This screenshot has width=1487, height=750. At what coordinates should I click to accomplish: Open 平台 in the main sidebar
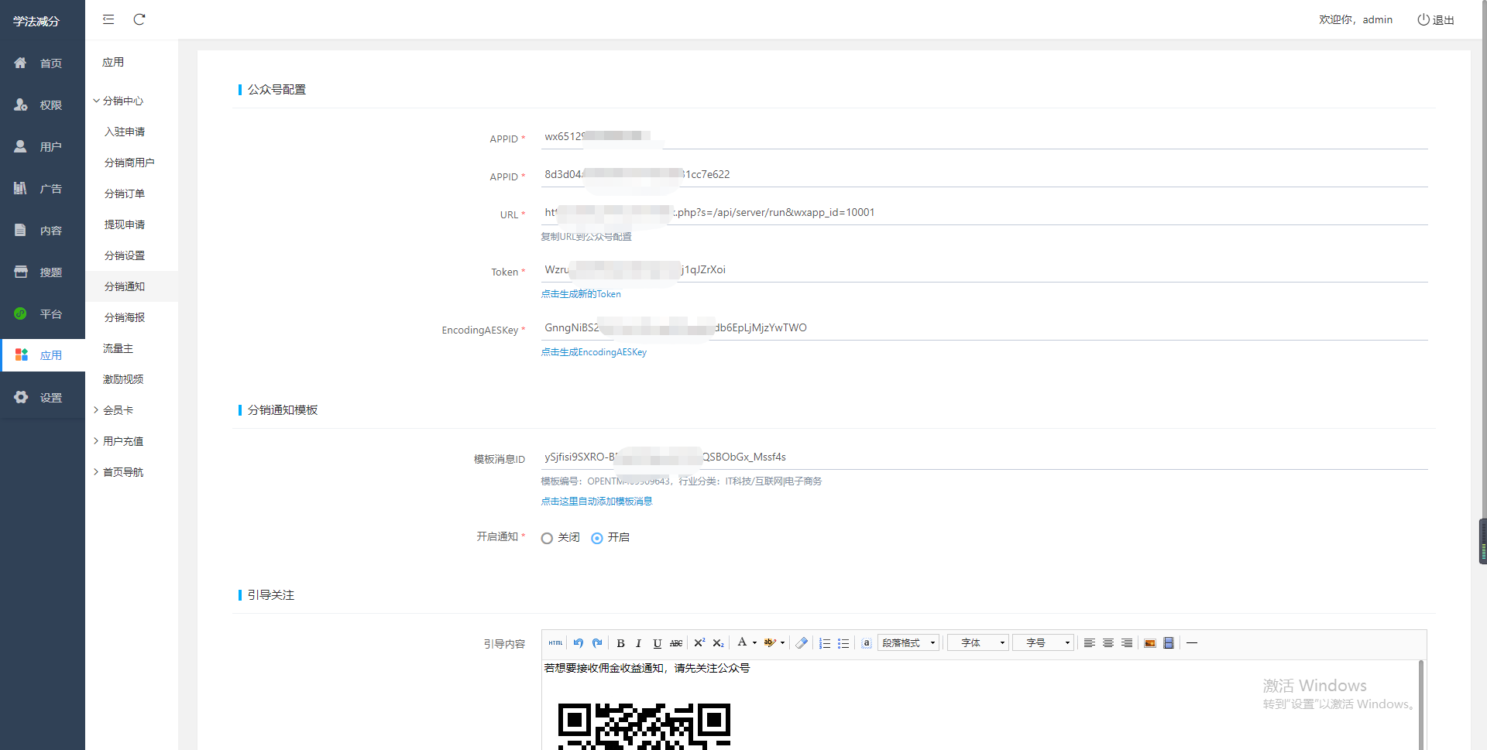[x=43, y=314]
